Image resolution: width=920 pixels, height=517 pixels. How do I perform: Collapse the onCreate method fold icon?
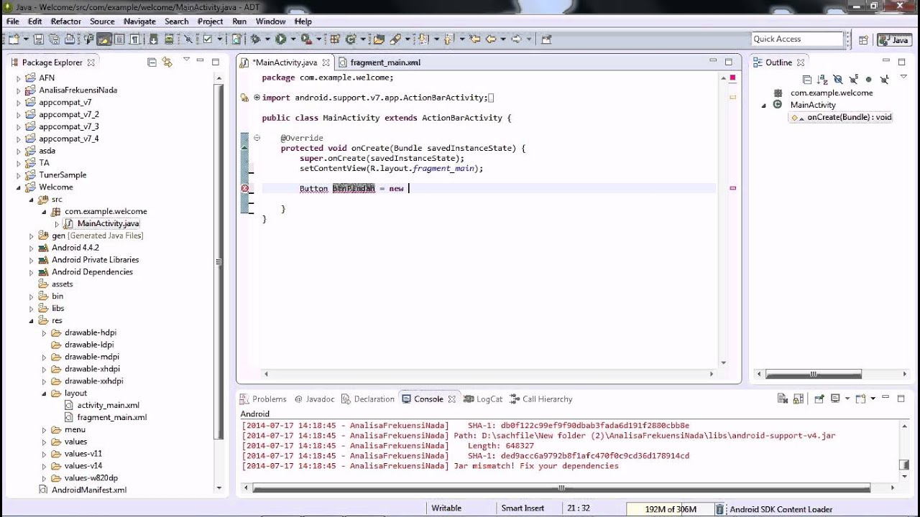[x=257, y=138]
